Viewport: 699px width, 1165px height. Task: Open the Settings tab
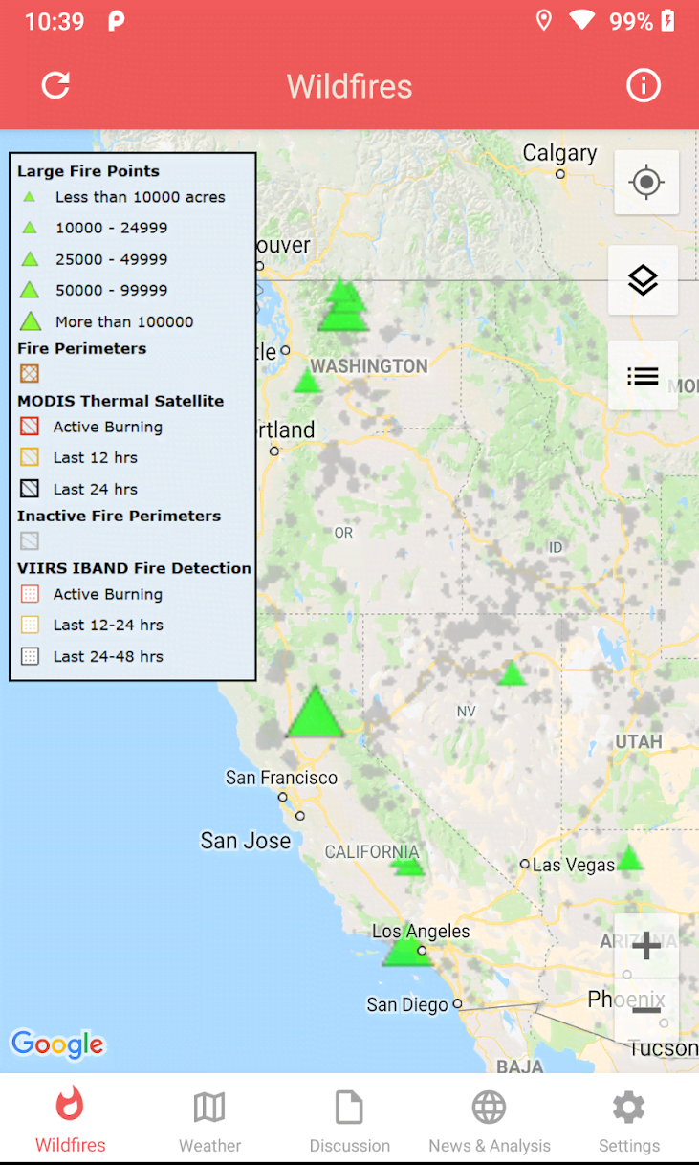[x=629, y=1119]
